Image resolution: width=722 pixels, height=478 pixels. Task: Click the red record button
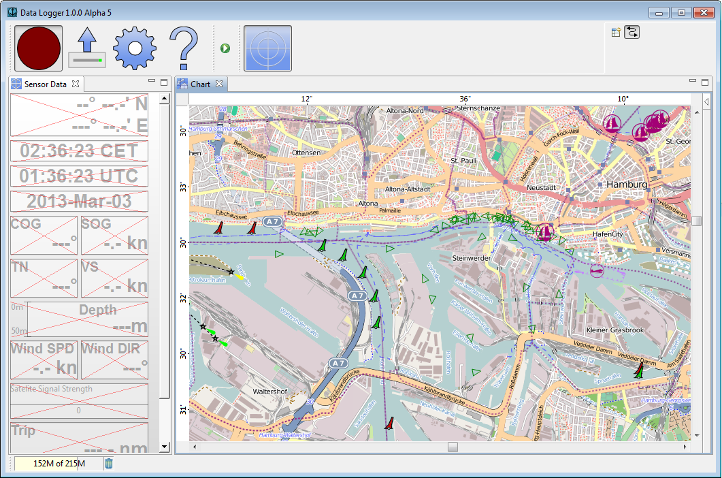pyautogui.click(x=39, y=48)
